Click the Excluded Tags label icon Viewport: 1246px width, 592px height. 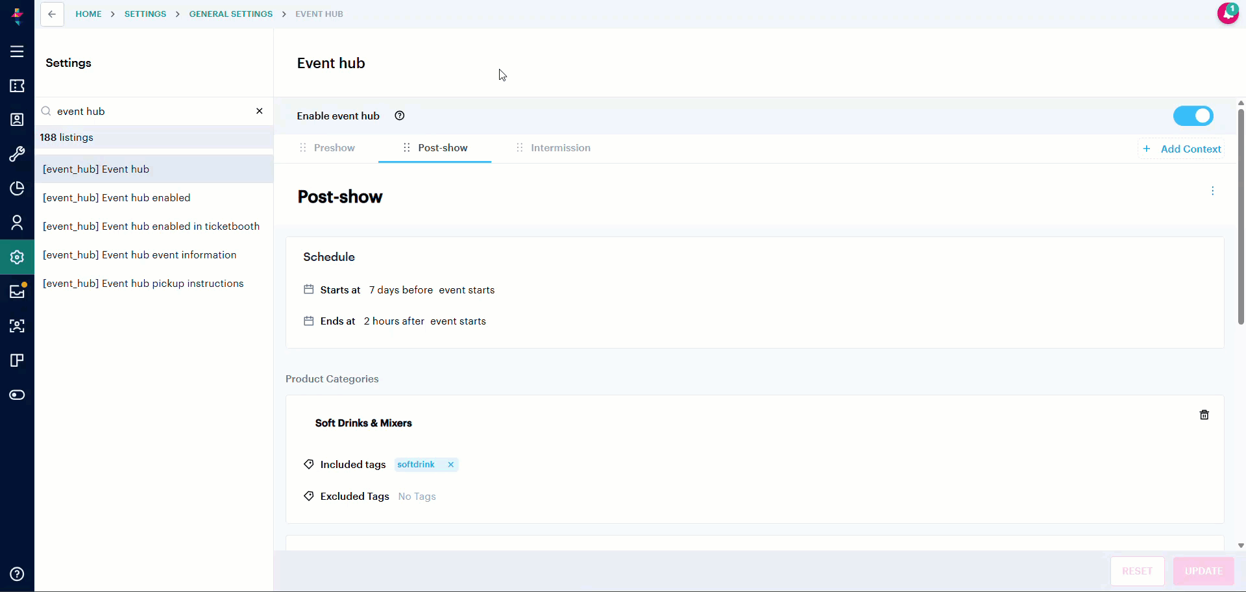point(309,496)
